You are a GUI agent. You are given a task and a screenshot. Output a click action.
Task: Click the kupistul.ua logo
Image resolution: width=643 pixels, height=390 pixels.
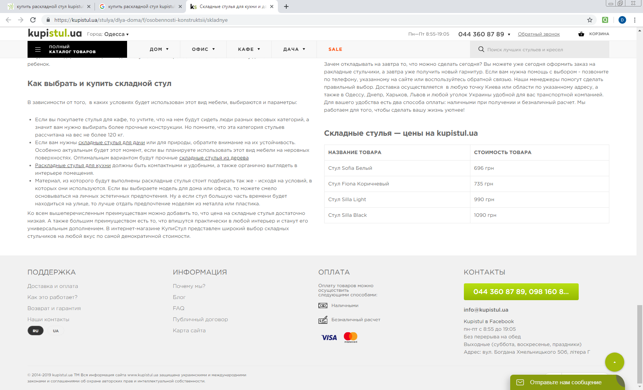pos(55,34)
